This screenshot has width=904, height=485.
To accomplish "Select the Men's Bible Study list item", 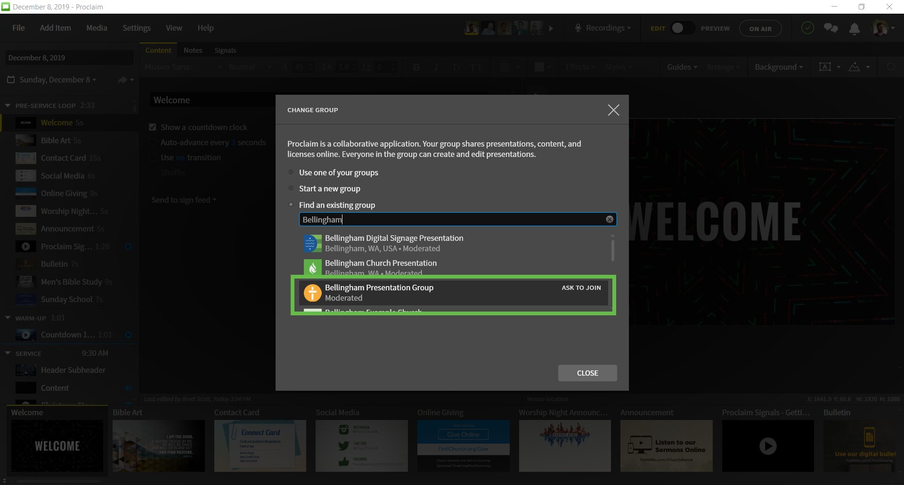I will 69,282.
